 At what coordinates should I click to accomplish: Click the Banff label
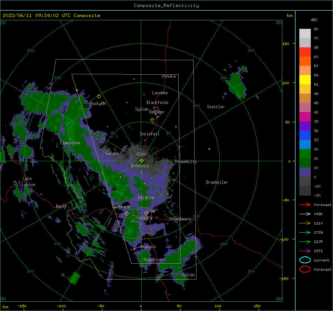tap(61, 206)
